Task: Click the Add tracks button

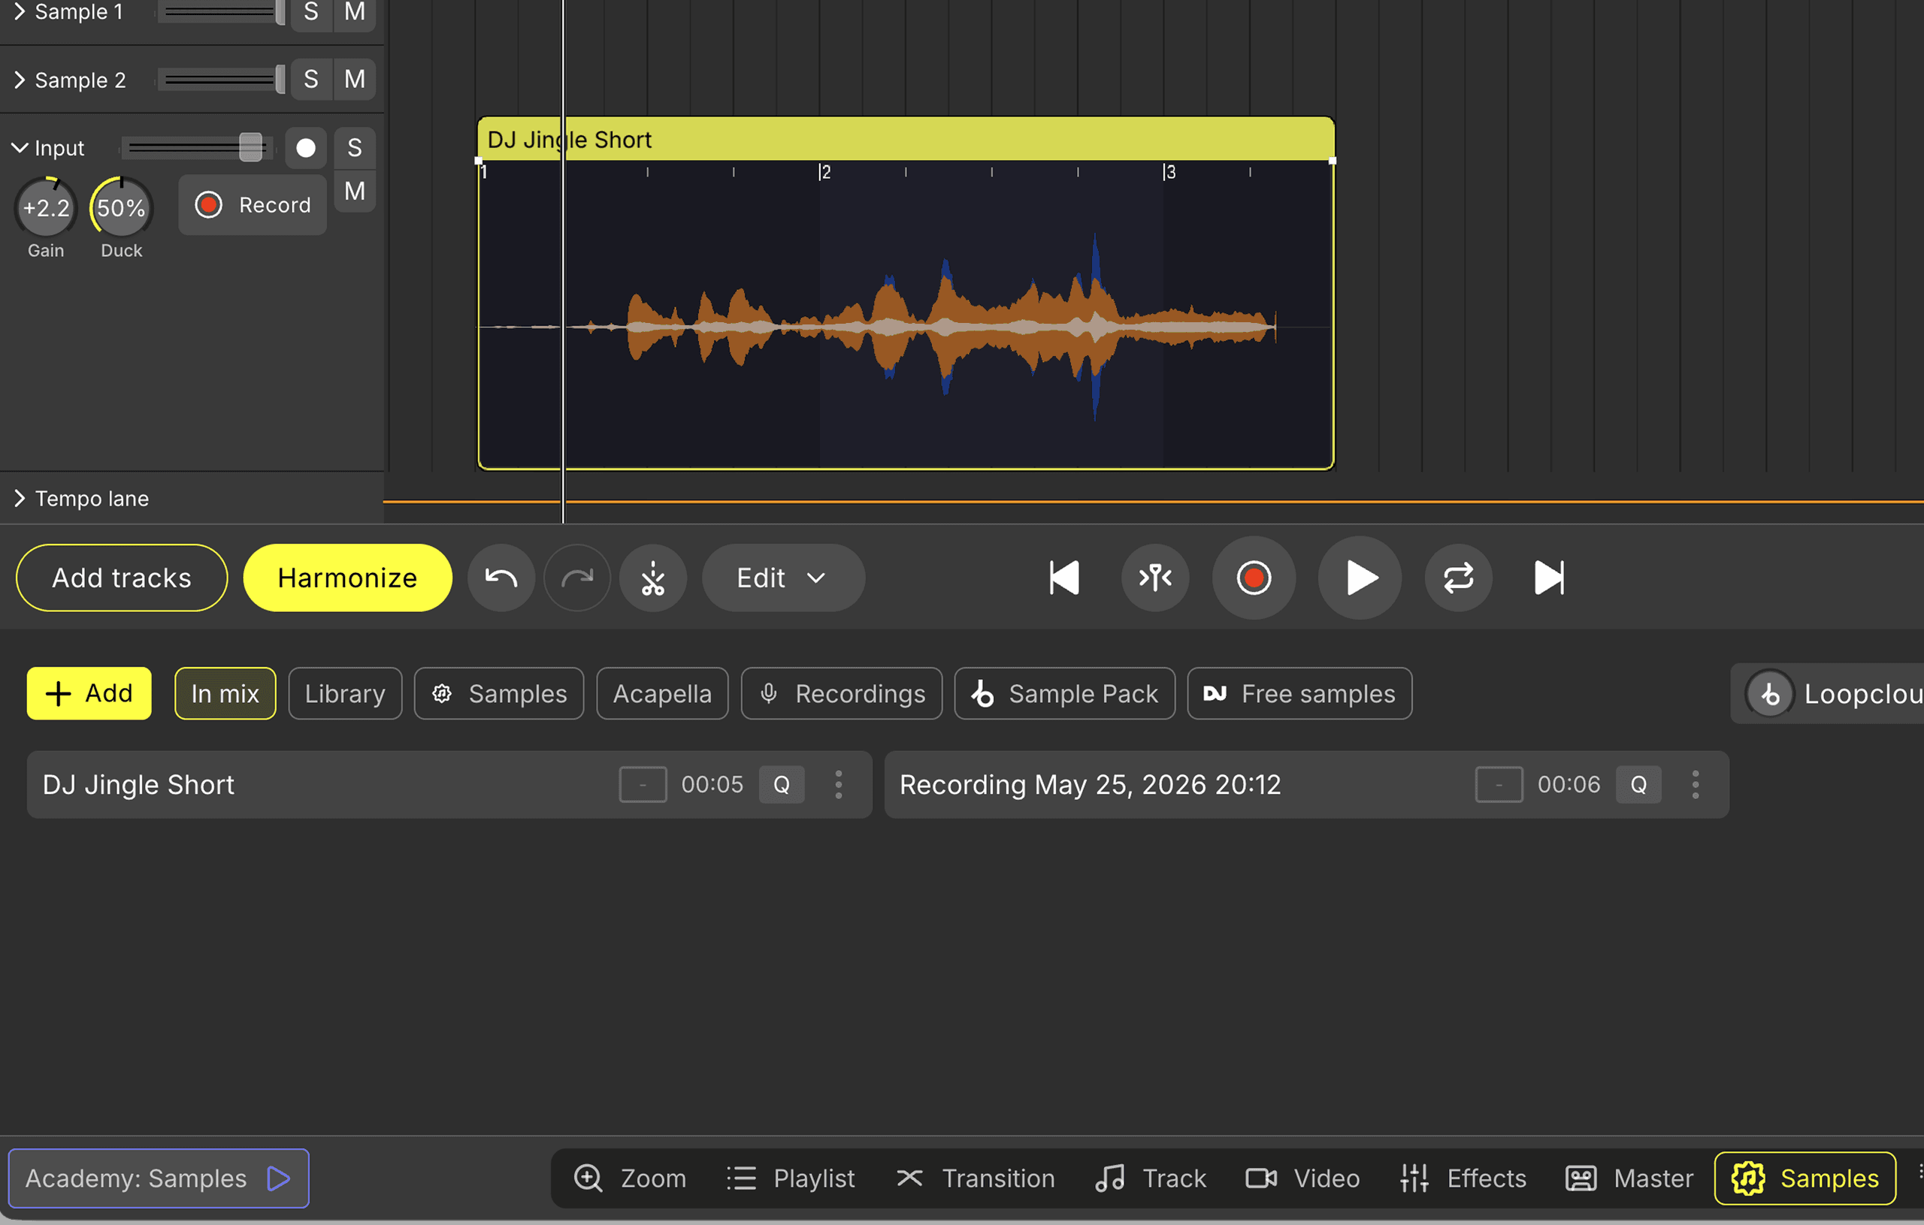Action: pyautogui.click(x=122, y=578)
